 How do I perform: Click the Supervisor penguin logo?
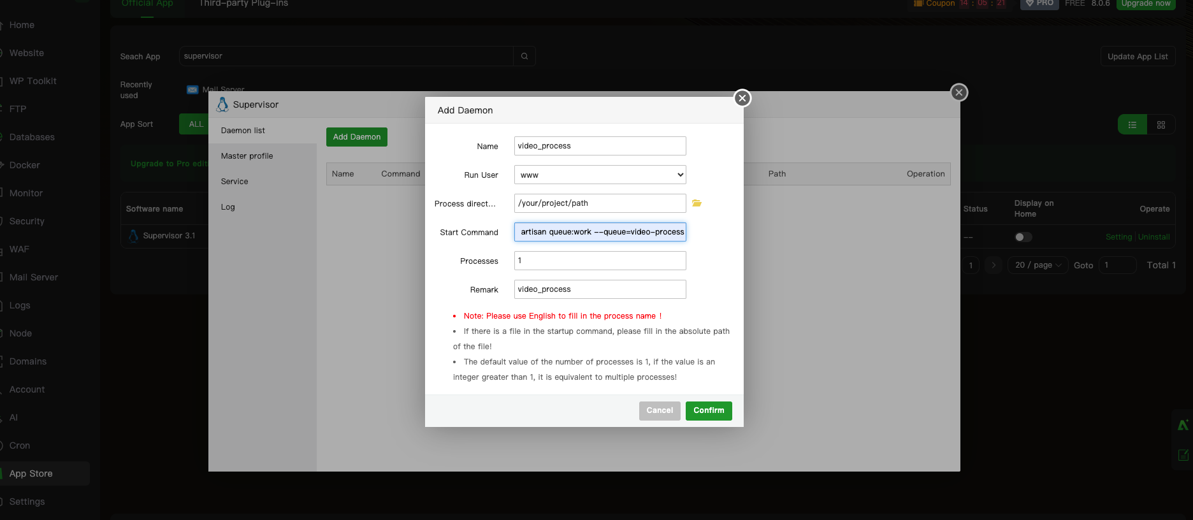[222, 104]
